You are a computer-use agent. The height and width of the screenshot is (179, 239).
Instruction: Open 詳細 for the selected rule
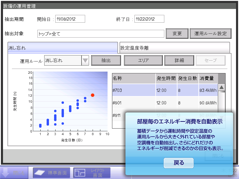(179, 61)
